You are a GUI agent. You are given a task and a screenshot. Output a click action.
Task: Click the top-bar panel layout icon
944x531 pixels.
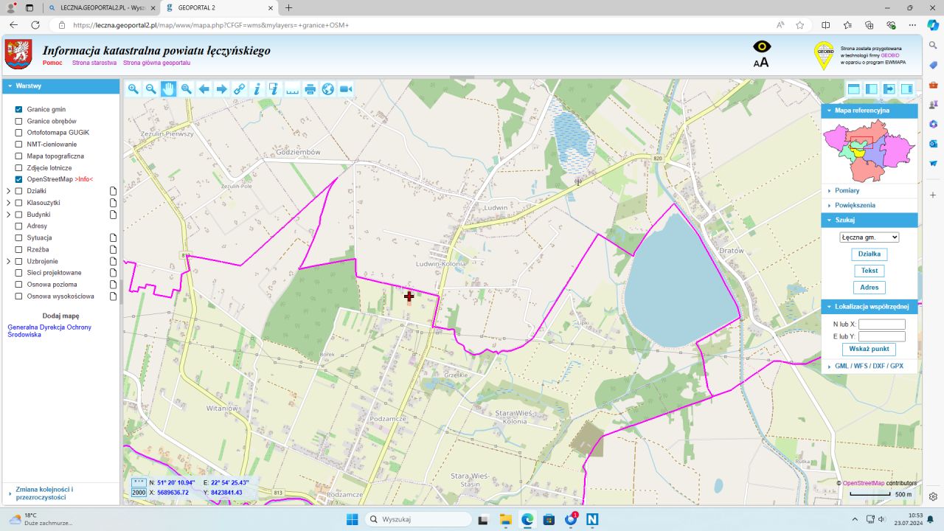tap(854, 89)
